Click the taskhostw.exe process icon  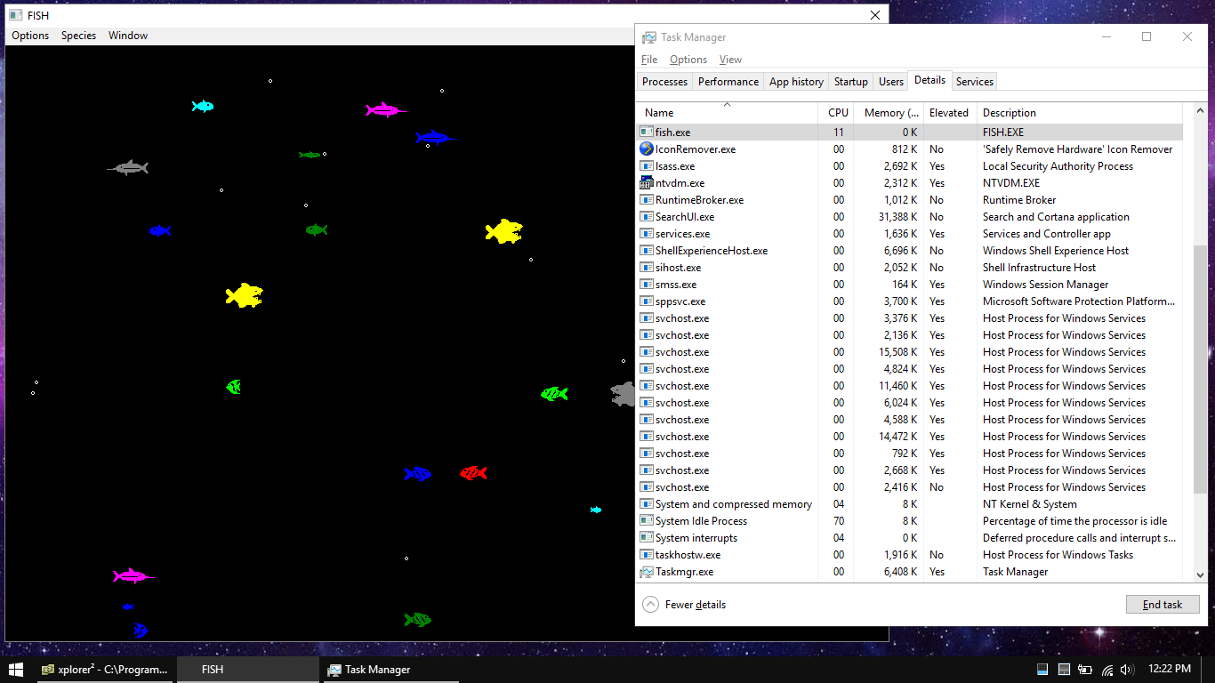tap(647, 554)
